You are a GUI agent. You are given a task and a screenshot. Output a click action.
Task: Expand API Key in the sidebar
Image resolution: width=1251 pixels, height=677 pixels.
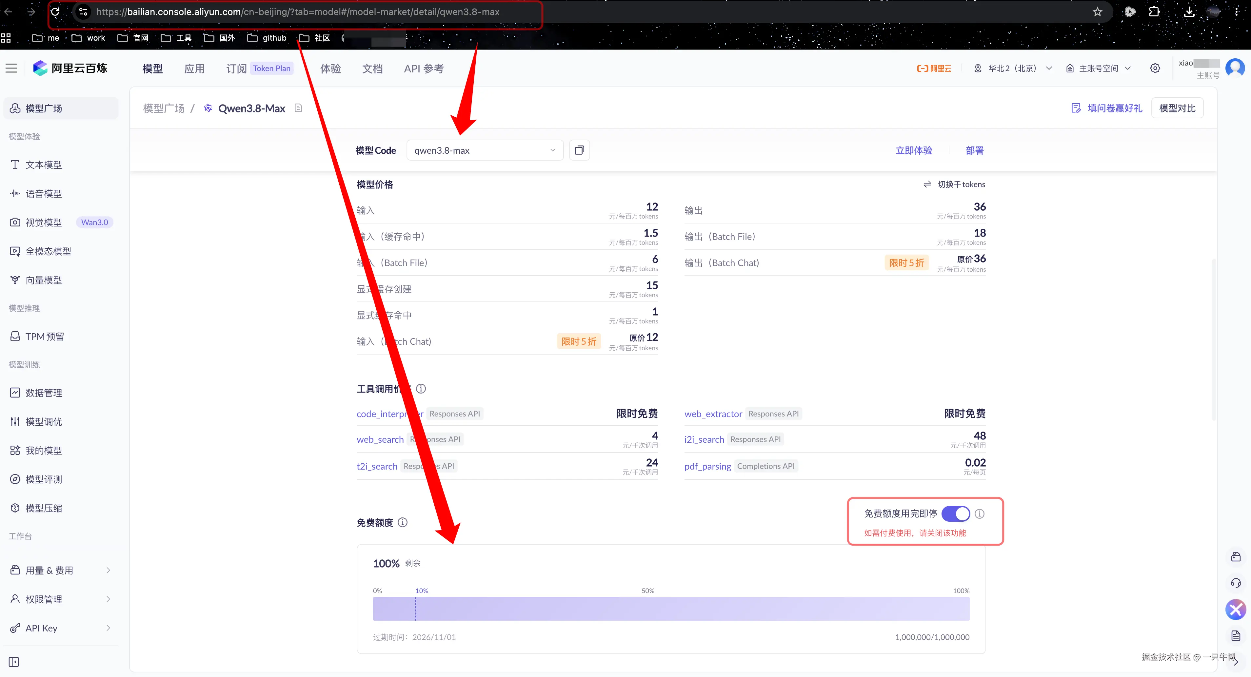(x=61, y=628)
